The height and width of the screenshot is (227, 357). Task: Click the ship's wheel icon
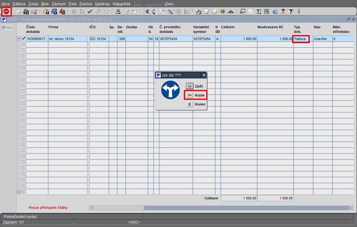click(x=223, y=11)
